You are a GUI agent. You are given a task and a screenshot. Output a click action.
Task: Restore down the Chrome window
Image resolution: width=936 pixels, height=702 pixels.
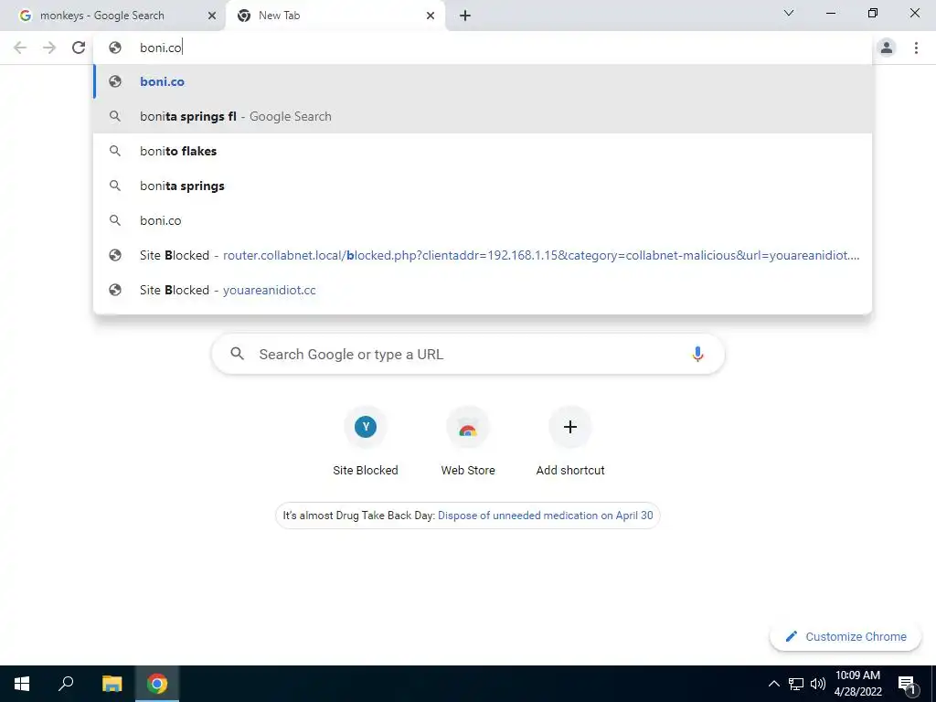[873, 13]
